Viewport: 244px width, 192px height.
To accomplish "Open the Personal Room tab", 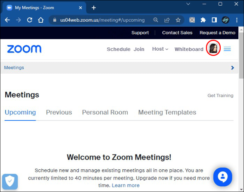I will pyautogui.click(x=105, y=112).
